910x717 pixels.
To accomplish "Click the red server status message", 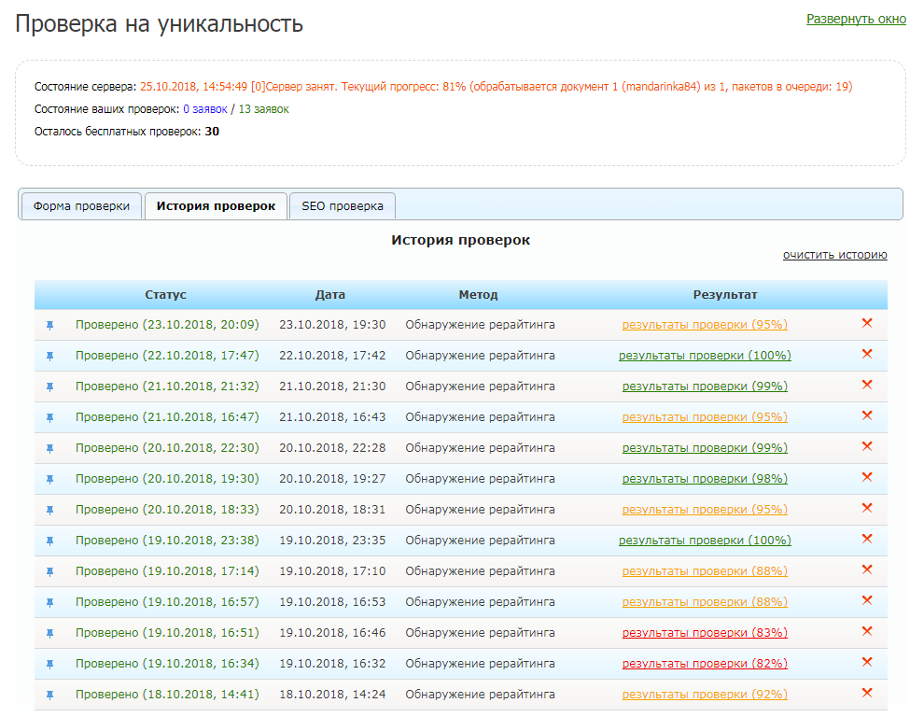I will [497, 87].
